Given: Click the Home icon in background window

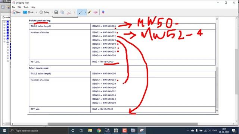Looking at the screenshot, I should tap(9, 7).
